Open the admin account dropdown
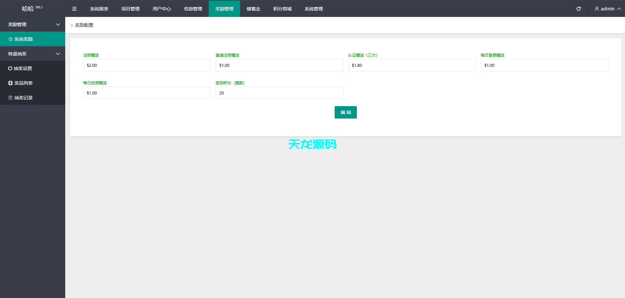This screenshot has width=625, height=298. (607, 9)
